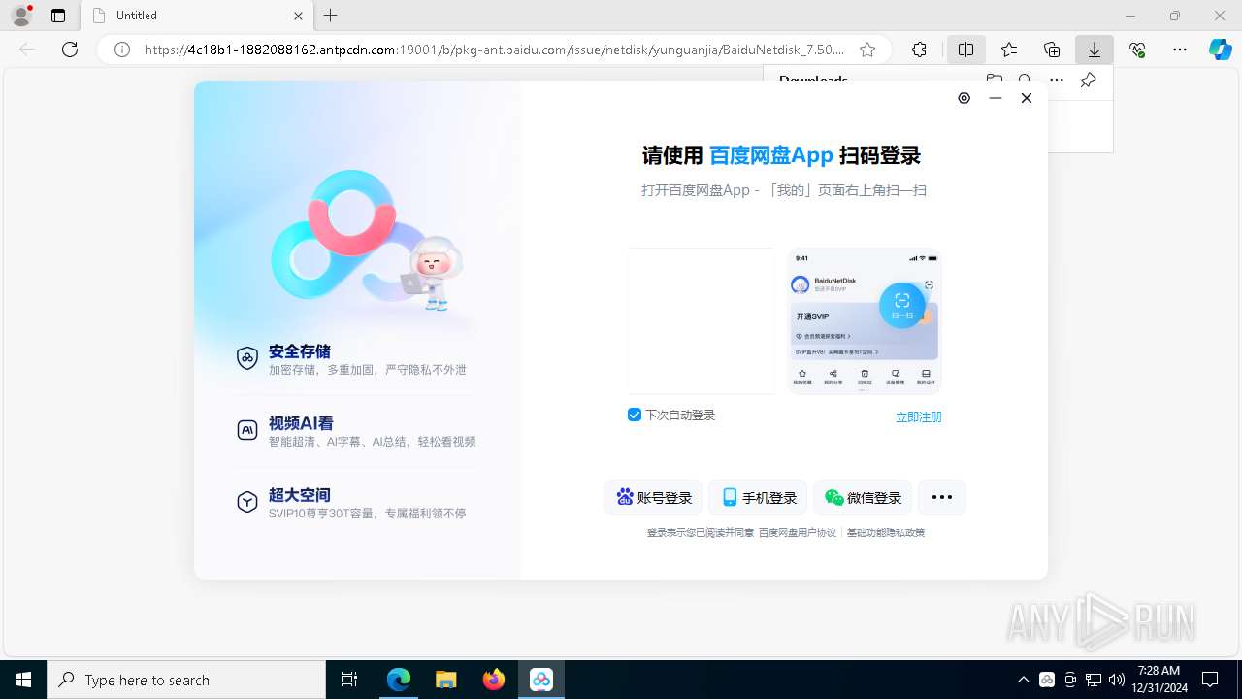Open Edge collections
The image size is (1242, 699).
click(x=1052, y=50)
